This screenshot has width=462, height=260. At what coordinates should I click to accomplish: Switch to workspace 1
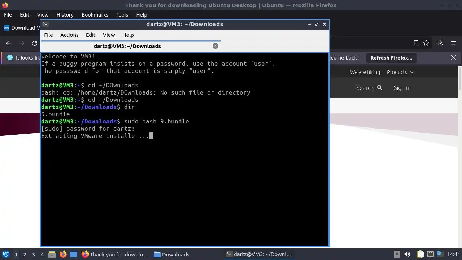tap(16, 255)
